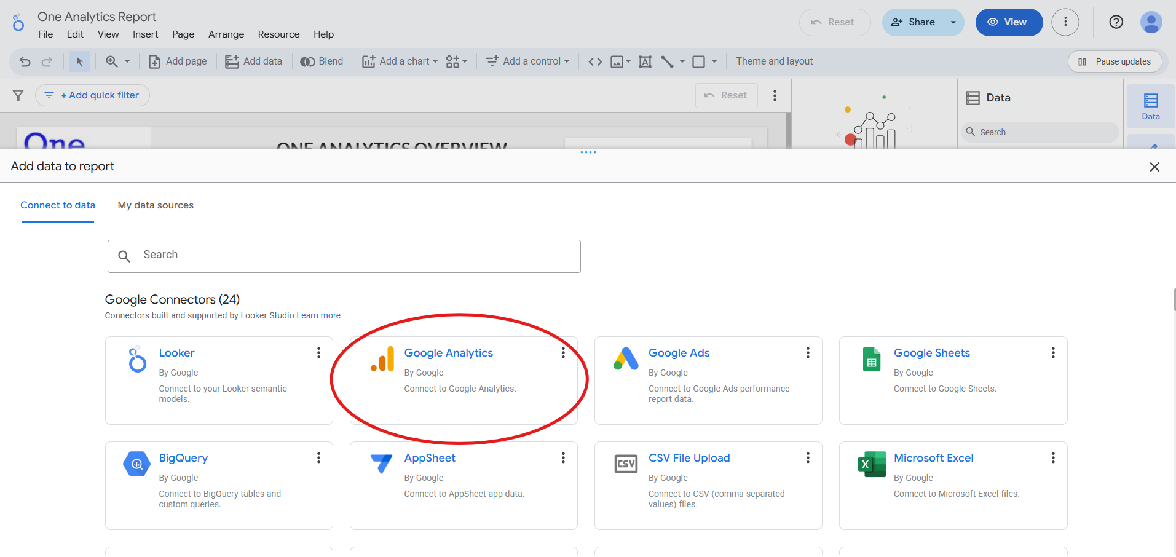Viewport: 1176px width, 557px height.
Task: Click the filter bar Reset button
Action: [726, 95]
